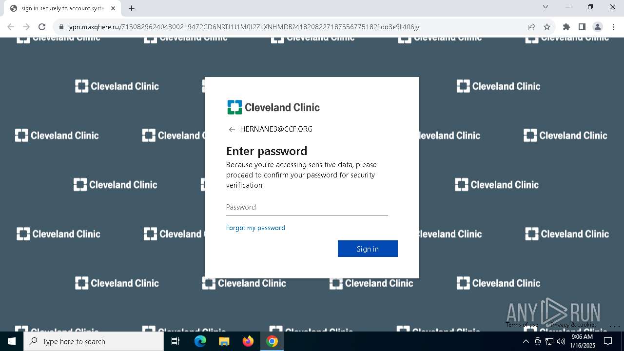The width and height of the screenshot is (624, 351).
Task: Click the share page icon
Action: 531,27
